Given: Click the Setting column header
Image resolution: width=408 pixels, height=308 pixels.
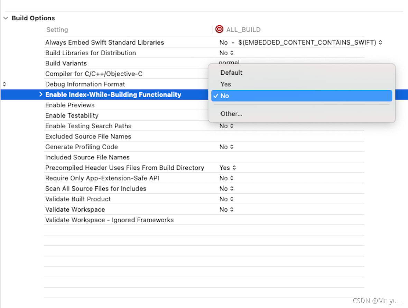Looking at the screenshot, I should [x=57, y=30].
